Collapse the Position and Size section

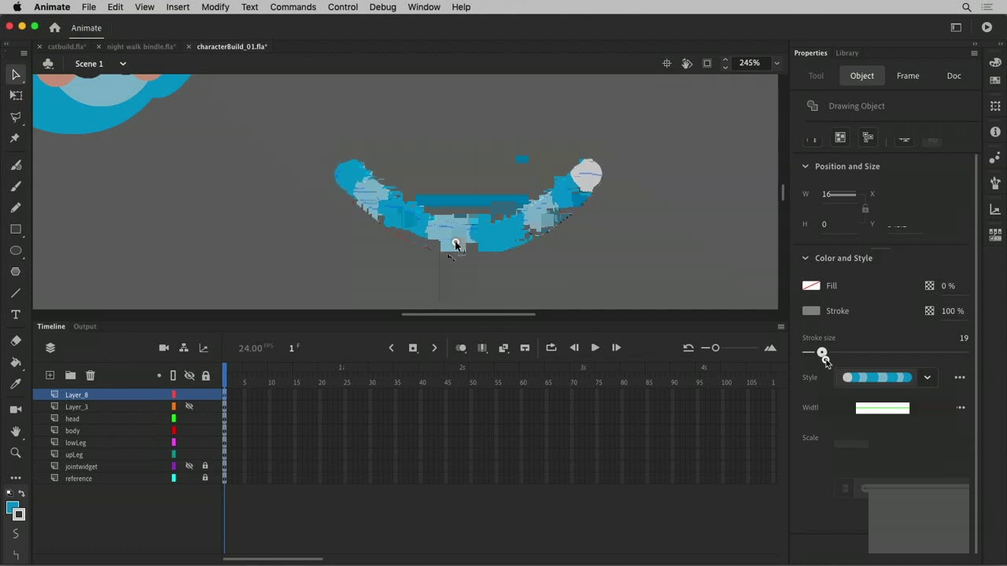coord(805,167)
